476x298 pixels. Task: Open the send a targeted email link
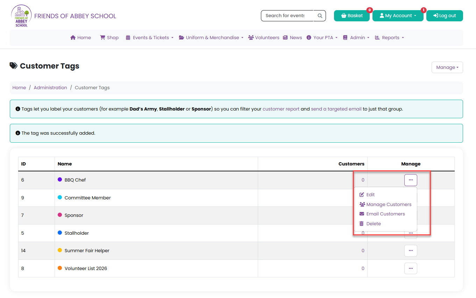click(x=336, y=109)
